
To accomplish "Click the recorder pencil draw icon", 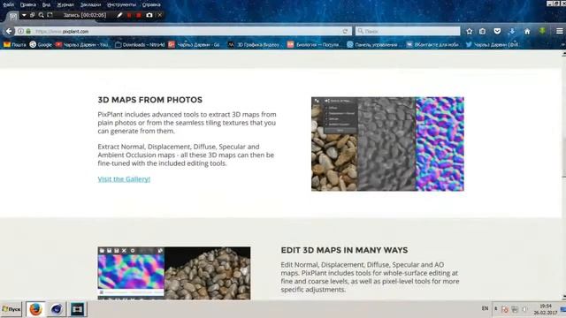I will coord(119,15).
